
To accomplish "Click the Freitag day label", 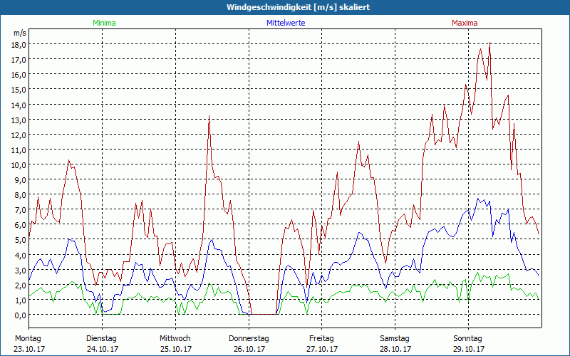I will [x=321, y=338].
